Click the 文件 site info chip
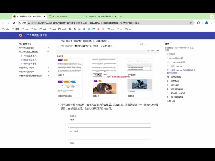This screenshot has height=161, width=215. point(23,23)
